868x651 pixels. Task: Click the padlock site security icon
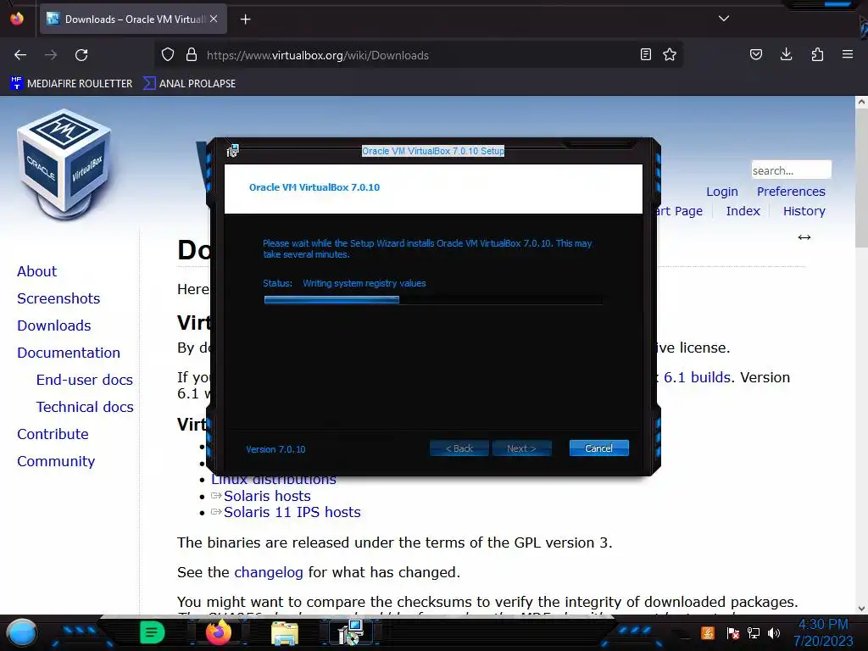coord(192,54)
